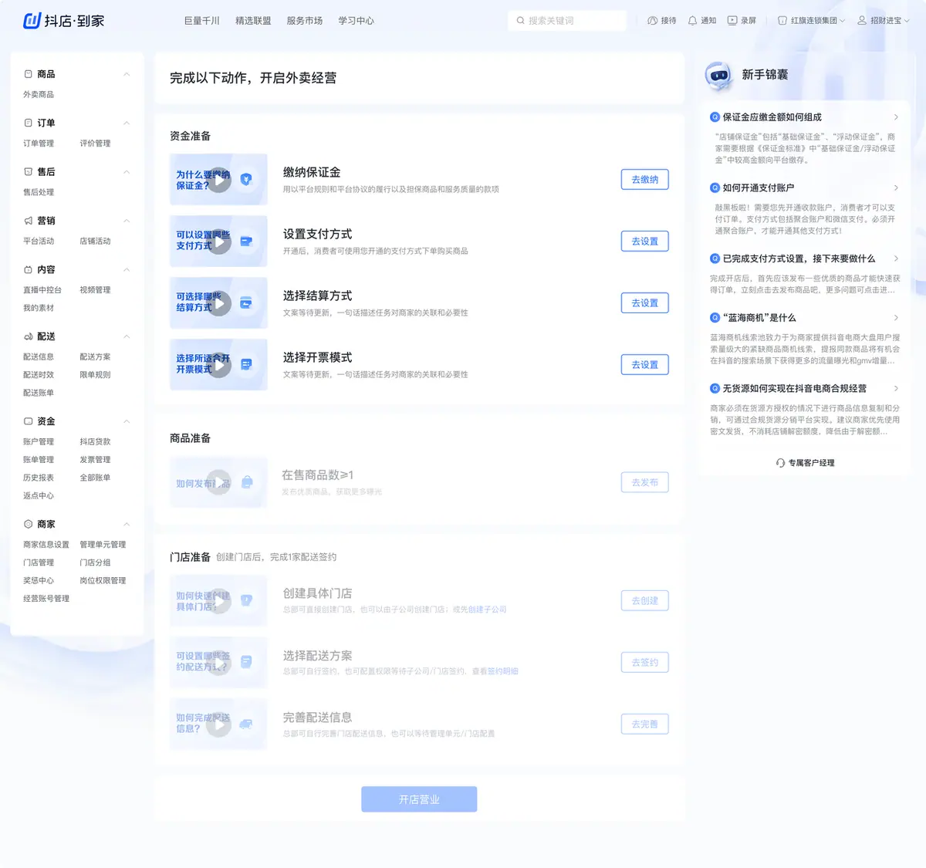Collapse the 营销 sidebar section
Image resolution: width=926 pixels, height=868 pixels.
[x=127, y=221]
